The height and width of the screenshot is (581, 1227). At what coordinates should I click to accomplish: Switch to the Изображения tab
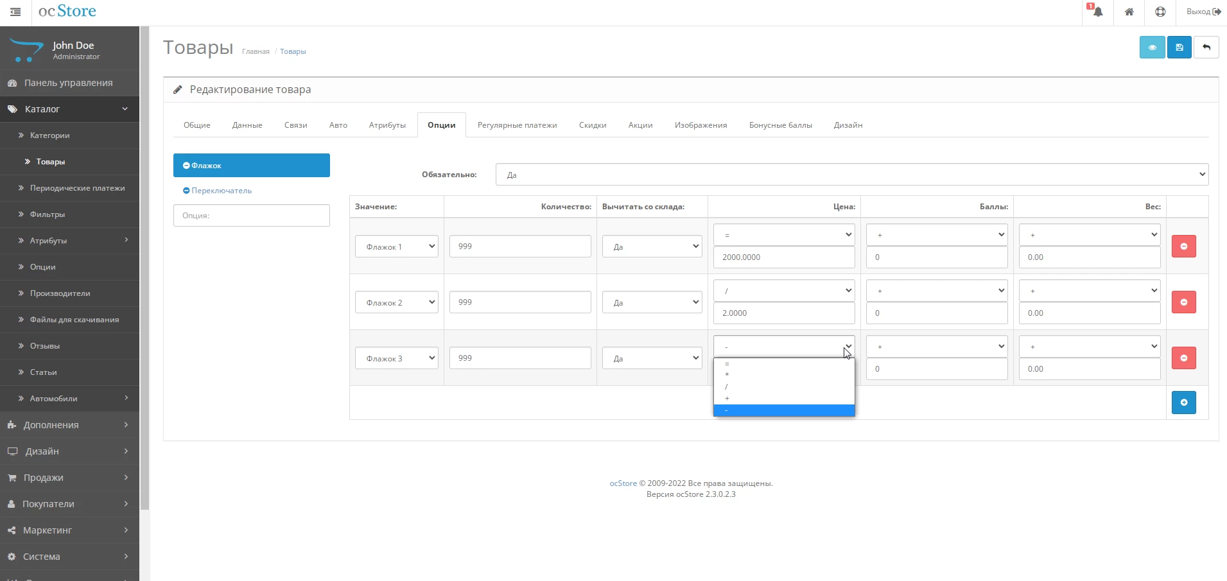pos(701,125)
